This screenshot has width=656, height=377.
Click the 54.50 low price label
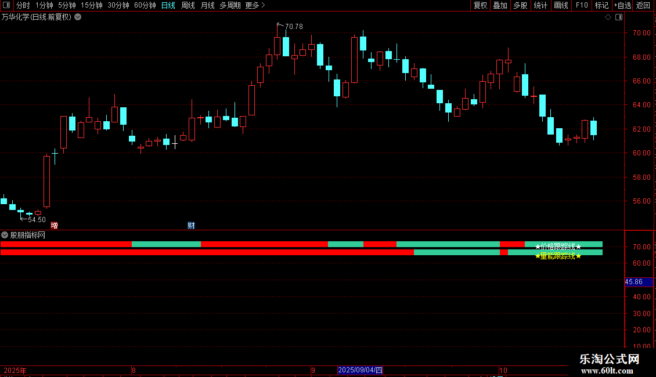click(x=37, y=219)
